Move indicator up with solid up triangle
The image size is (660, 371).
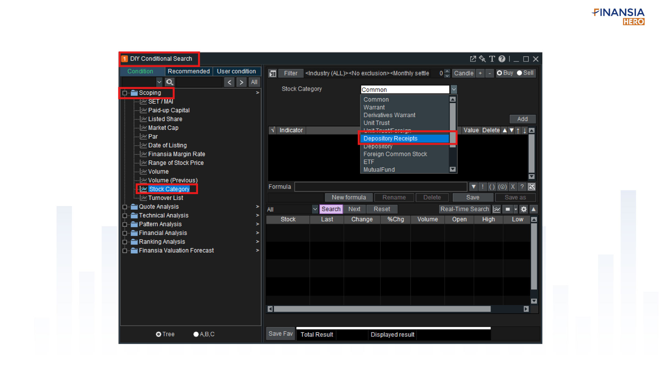pos(505,131)
